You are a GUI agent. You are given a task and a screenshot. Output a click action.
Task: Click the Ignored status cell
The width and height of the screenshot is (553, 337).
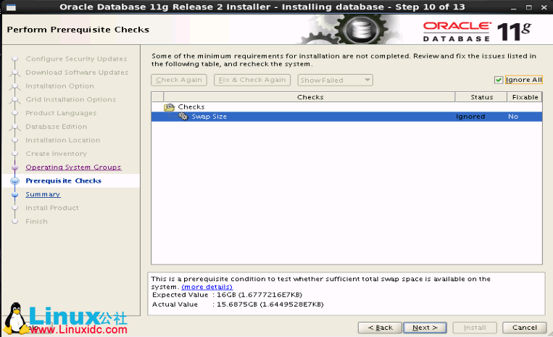coord(470,117)
